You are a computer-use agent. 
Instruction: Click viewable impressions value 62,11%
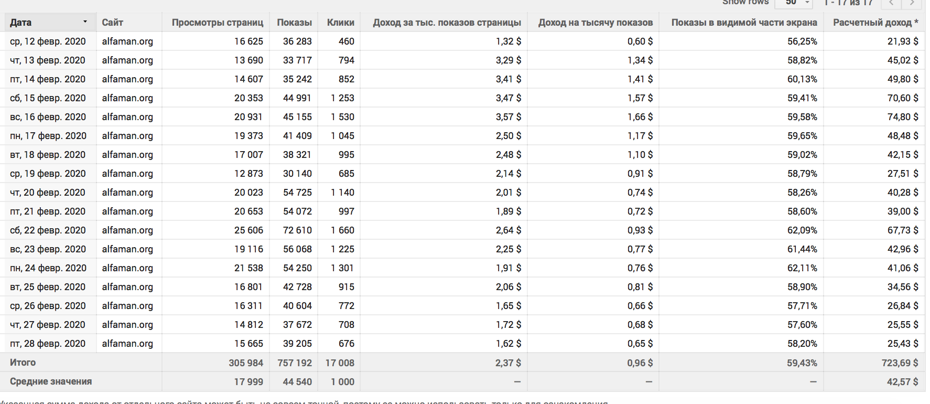click(802, 268)
